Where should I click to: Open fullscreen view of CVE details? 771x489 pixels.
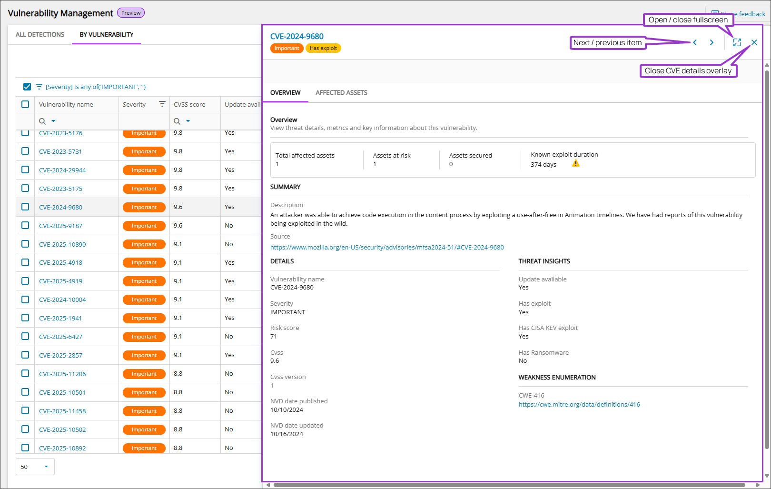pos(737,42)
